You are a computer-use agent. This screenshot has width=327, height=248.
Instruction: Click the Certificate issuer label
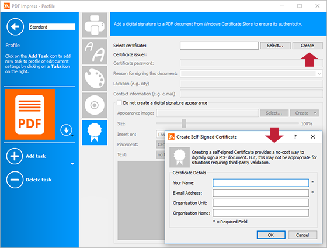tap(130, 54)
